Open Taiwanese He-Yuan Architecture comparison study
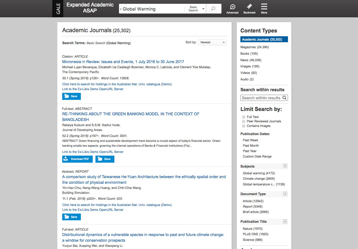Screen dimensions: 358x249 coord(144,179)
